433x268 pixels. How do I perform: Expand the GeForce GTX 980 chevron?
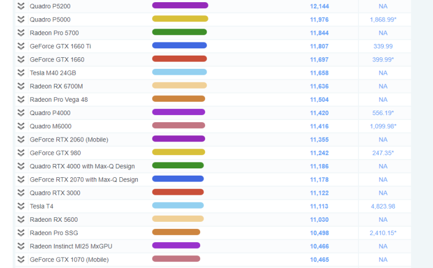[21, 153]
